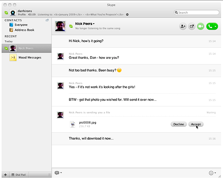Click the Address Book icon
The width and height of the screenshot is (223, 180).
11,30
